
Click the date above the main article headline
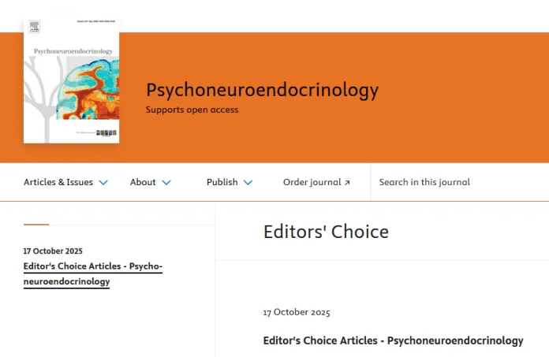[x=297, y=312]
